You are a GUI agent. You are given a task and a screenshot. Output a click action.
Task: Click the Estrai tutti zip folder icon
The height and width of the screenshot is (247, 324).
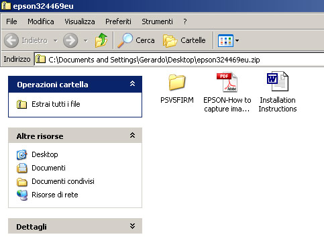tap(21, 104)
